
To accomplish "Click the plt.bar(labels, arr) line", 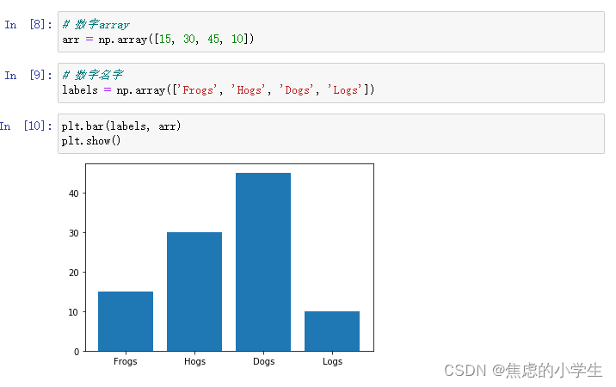I will (x=121, y=126).
